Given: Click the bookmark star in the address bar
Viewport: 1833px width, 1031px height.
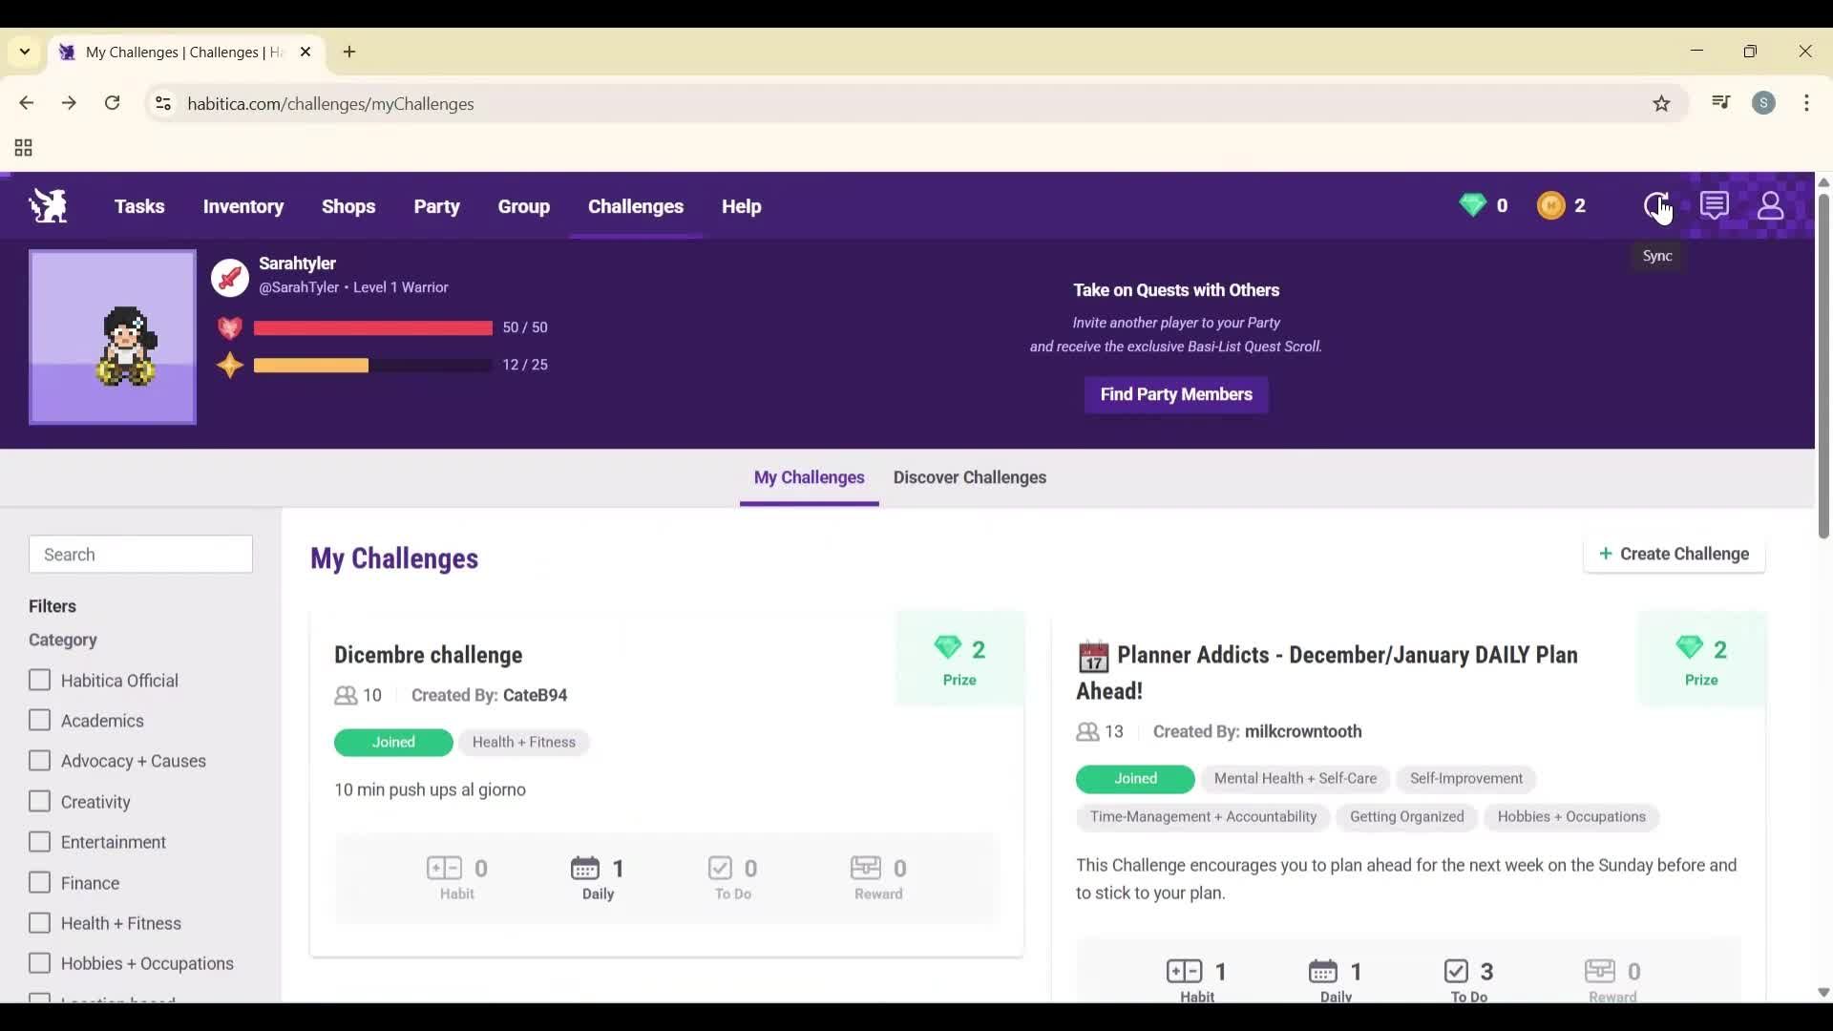Looking at the screenshot, I should point(1662,103).
